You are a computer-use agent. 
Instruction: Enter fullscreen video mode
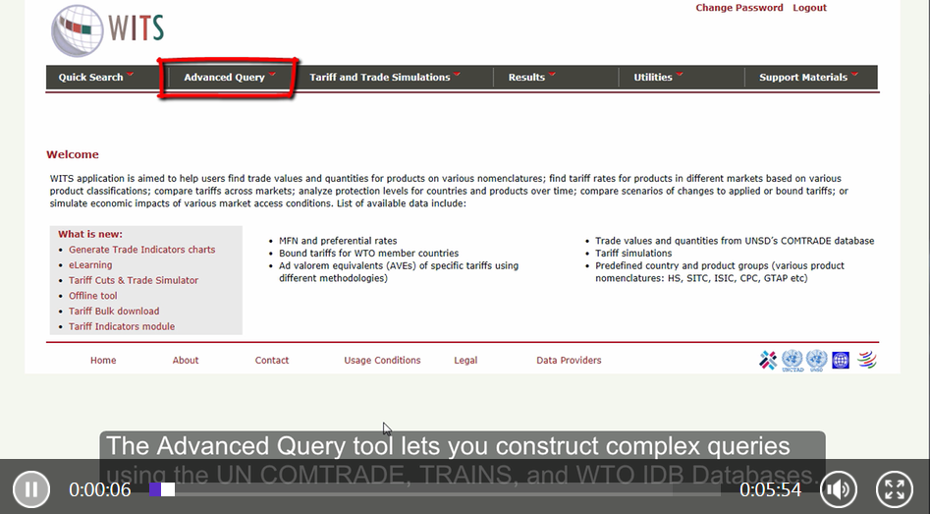point(894,488)
